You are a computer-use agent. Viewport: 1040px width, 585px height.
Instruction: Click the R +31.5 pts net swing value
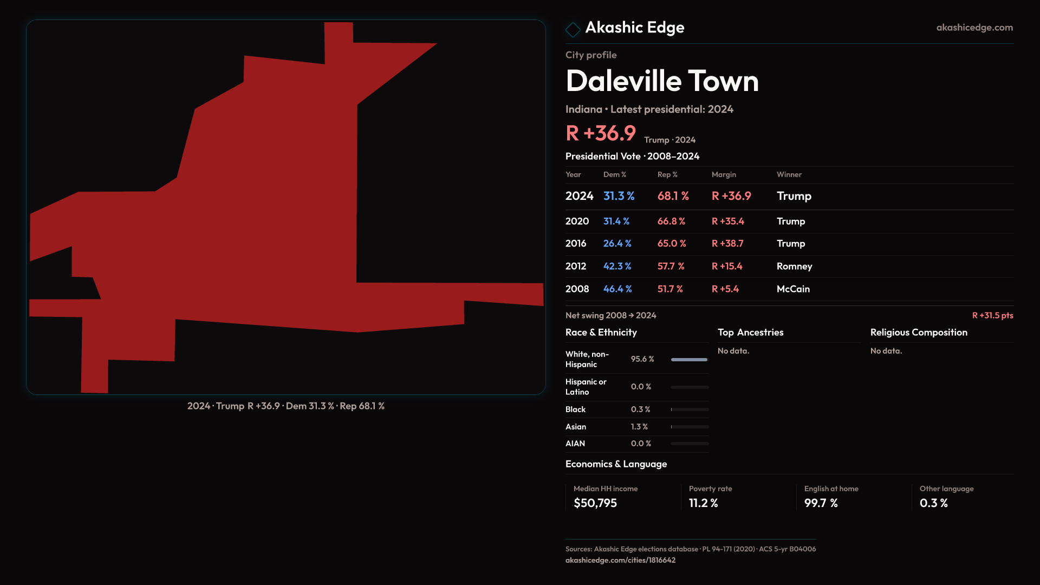(x=992, y=315)
